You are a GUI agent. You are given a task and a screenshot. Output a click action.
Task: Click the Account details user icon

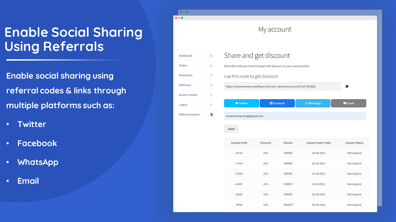(211, 95)
